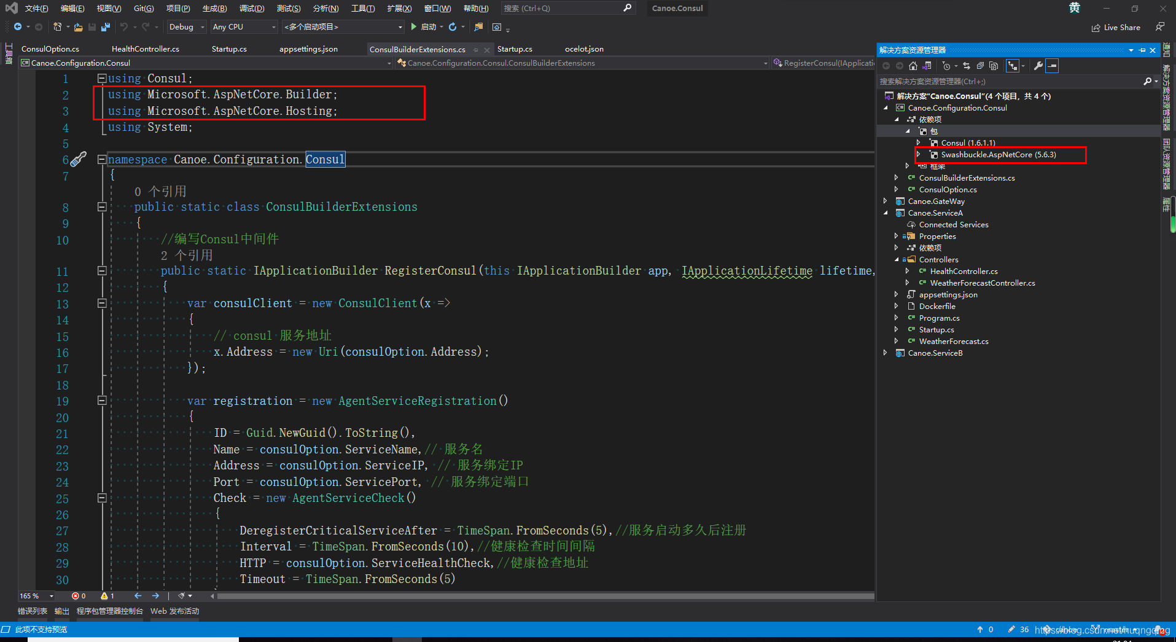
Task: Switch to the HealthController.cs tab
Action: [x=146, y=49]
